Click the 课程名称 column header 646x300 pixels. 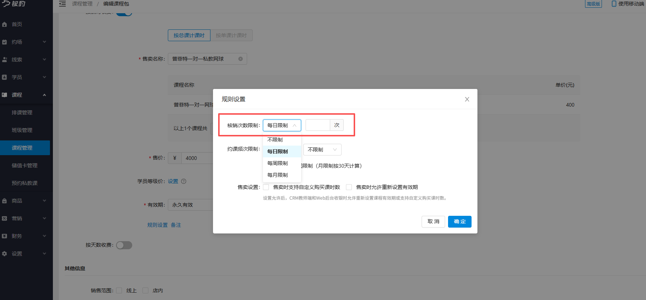click(184, 85)
